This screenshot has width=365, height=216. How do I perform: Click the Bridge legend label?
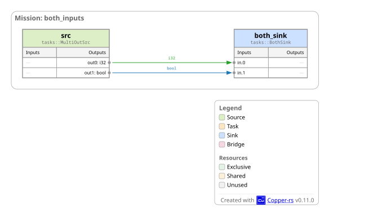click(235, 144)
